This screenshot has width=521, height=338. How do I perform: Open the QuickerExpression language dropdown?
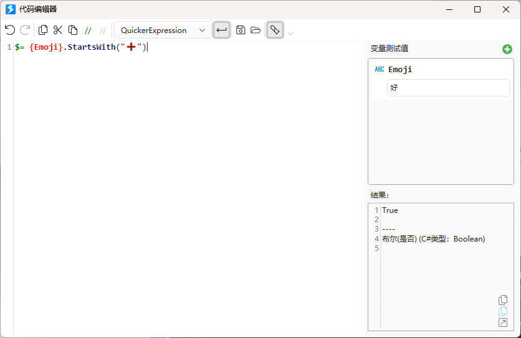[163, 31]
